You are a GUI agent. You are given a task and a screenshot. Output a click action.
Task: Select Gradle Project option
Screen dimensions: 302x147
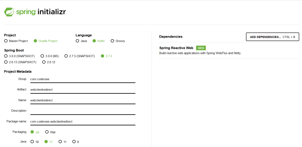pos(35,41)
